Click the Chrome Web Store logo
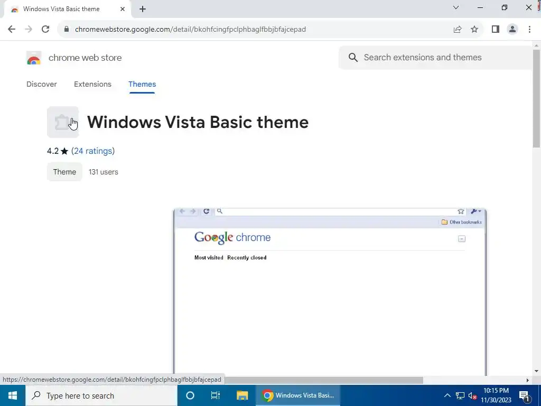 (34, 58)
